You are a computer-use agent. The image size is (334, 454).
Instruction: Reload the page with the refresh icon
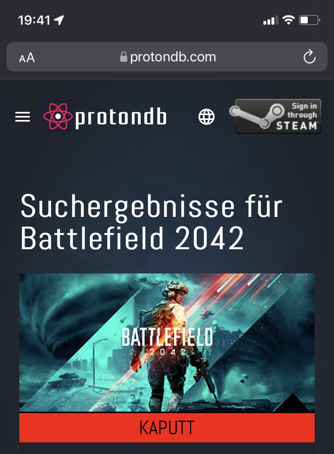(309, 57)
